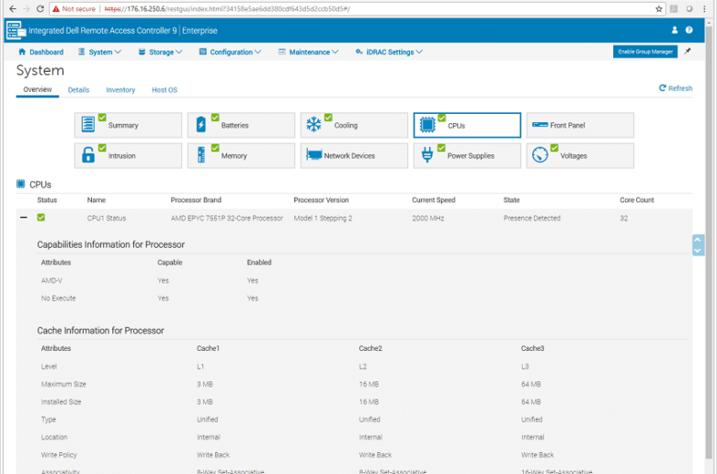The width and height of the screenshot is (717, 474).
Task: Open the System dropdown menu
Action: 99,52
